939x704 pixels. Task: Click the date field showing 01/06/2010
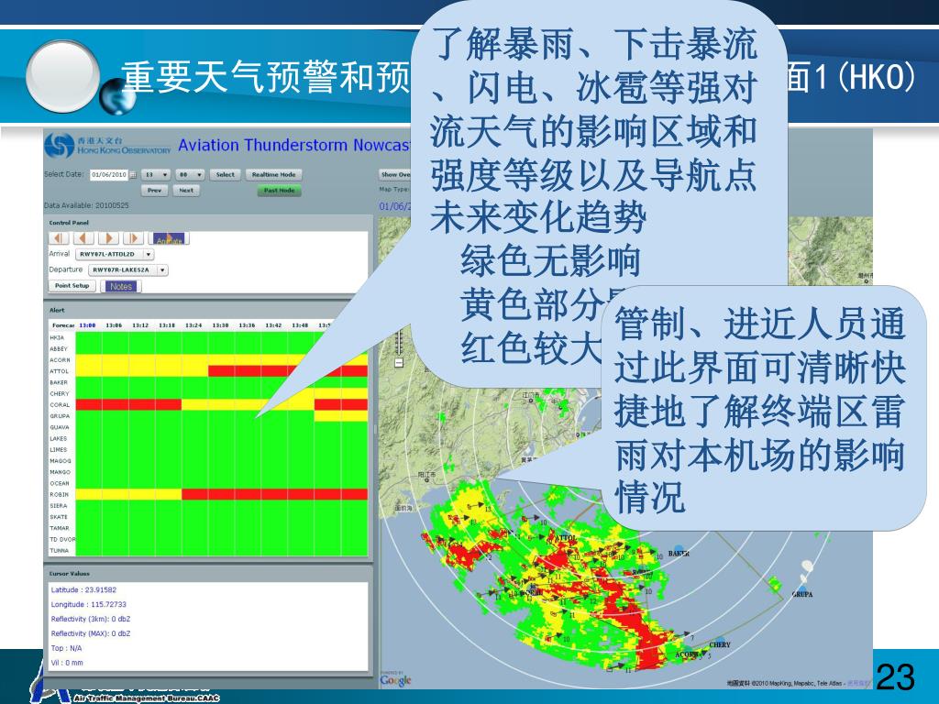coord(109,175)
